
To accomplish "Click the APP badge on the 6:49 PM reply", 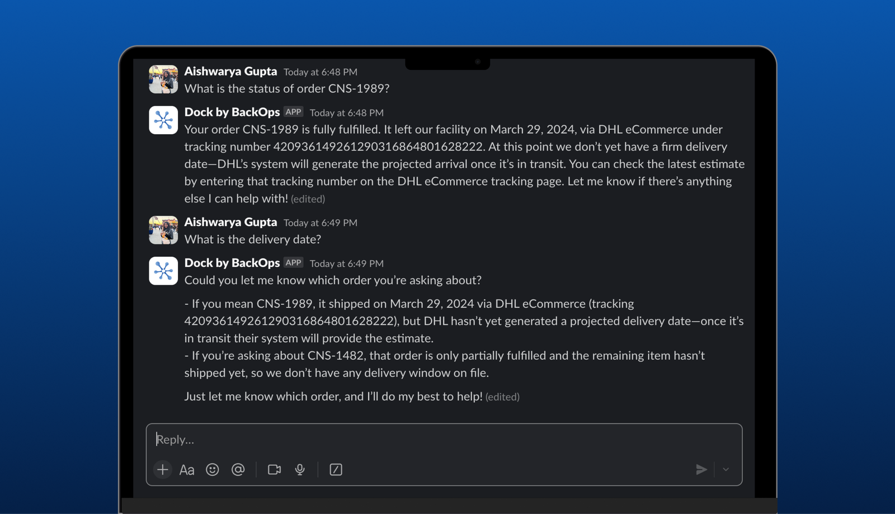I will pyautogui.click(x=293, y=262).
